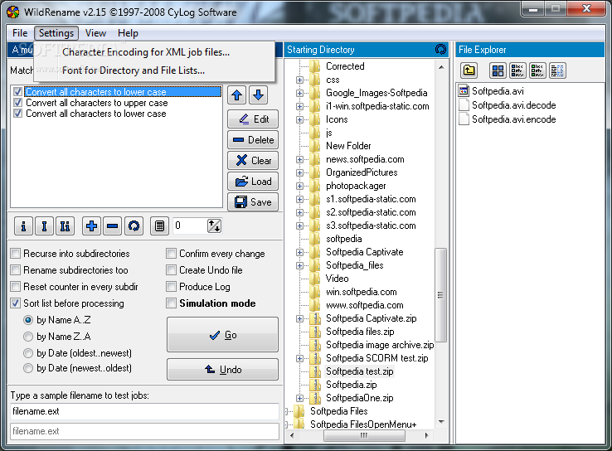Click the WildRename app icon in title bar
Image resolution: width=612 pixels, height=451 pixels.
[x=13, y=12]
